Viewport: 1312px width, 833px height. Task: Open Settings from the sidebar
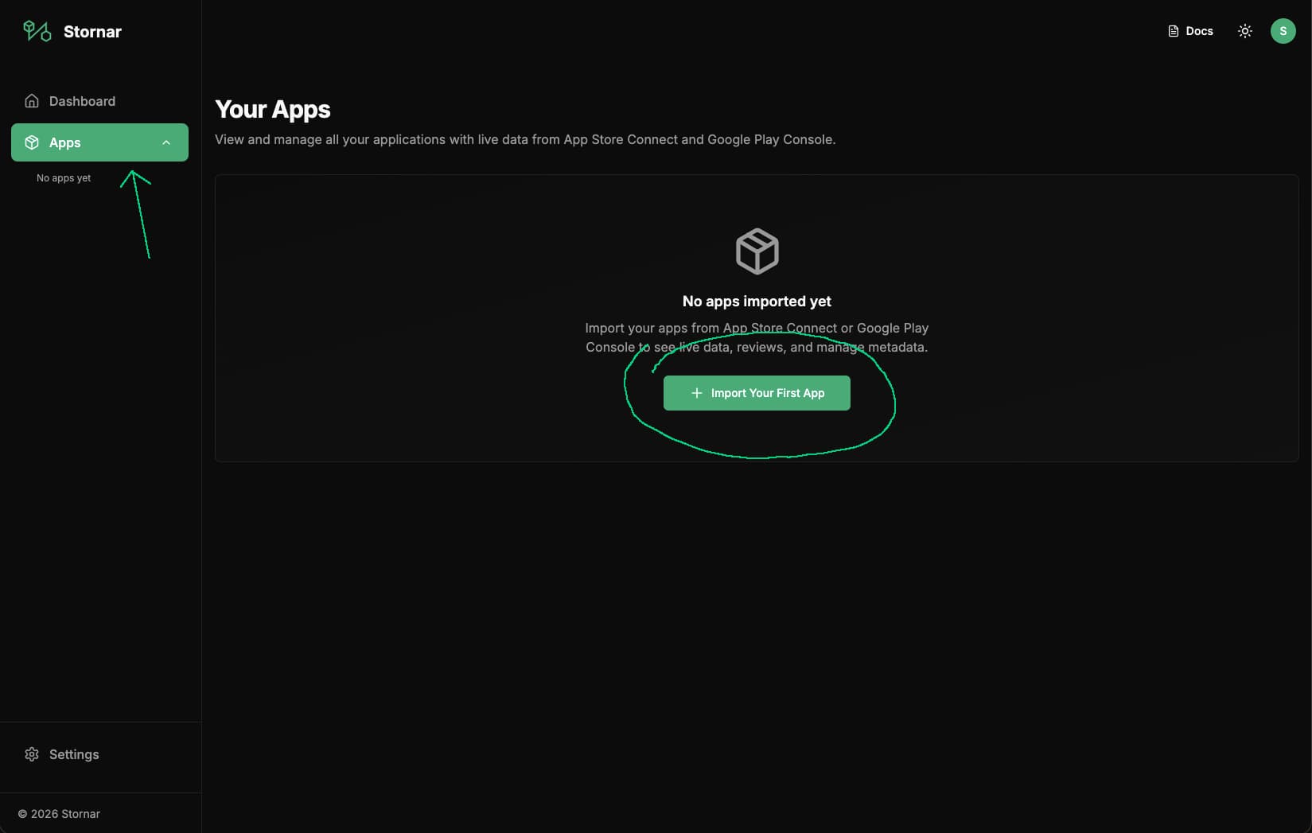click(x=100, y=754)
